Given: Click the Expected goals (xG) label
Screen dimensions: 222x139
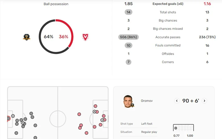Looking at the screenshot, I should tap(168, 4).
